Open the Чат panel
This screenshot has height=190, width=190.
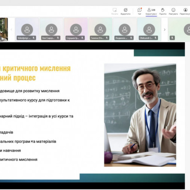pyautogui.click(x=139, y=11)
